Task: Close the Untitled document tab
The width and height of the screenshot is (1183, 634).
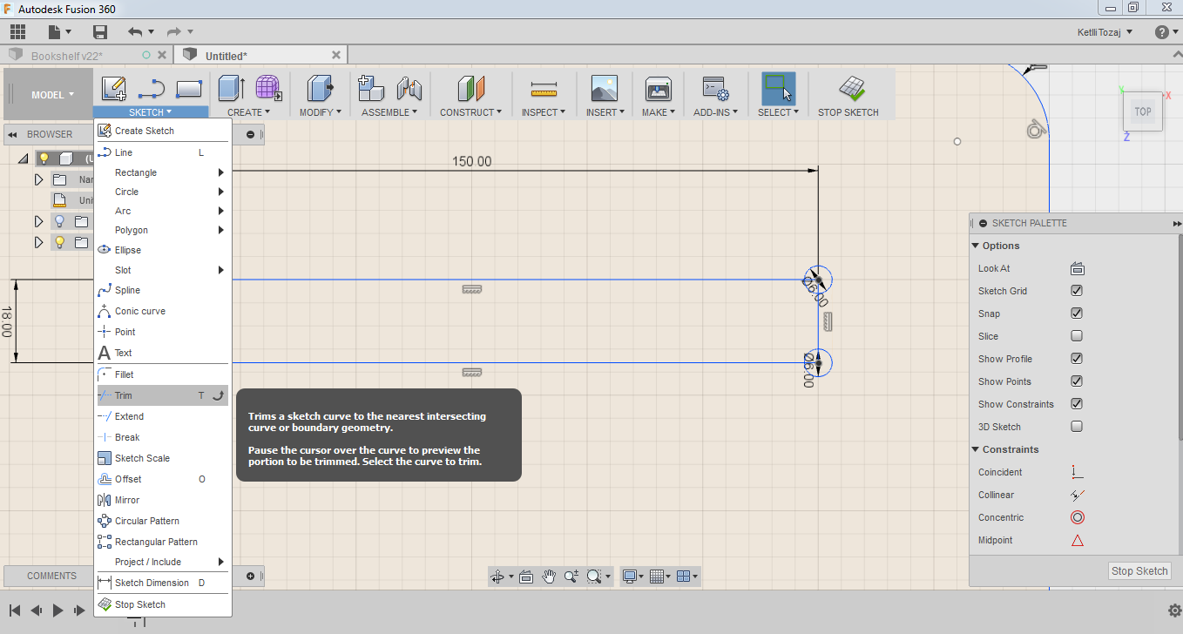Action: [x=337, y=55]
